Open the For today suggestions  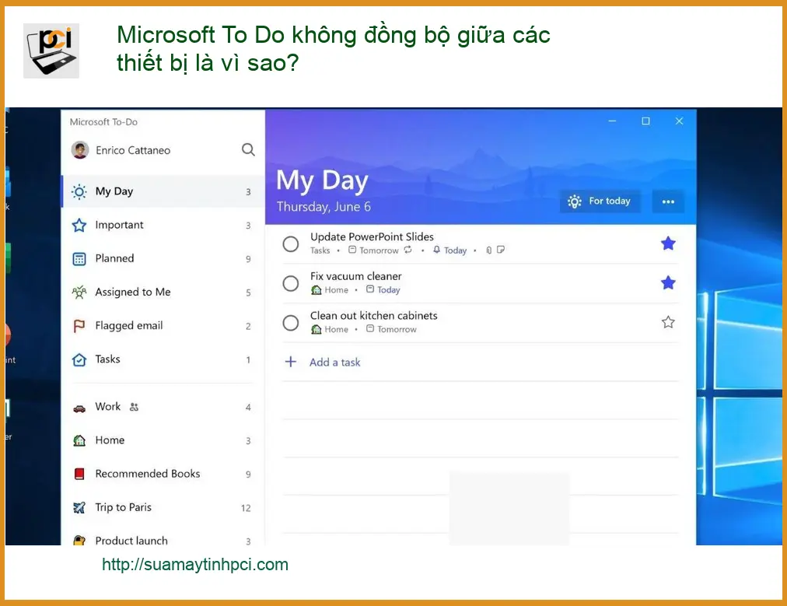tap(600, 201)
